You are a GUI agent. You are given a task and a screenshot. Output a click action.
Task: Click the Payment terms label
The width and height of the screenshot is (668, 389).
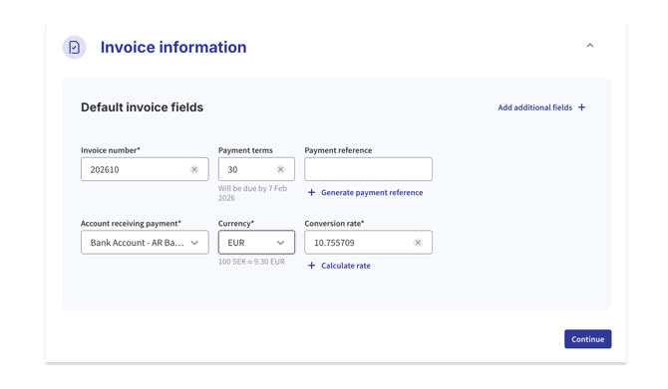pyautogui.click(x=245, y=150)
